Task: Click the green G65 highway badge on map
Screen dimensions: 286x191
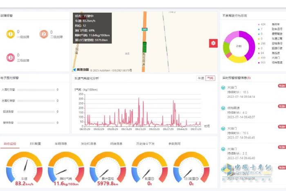Action: (145, 29)
